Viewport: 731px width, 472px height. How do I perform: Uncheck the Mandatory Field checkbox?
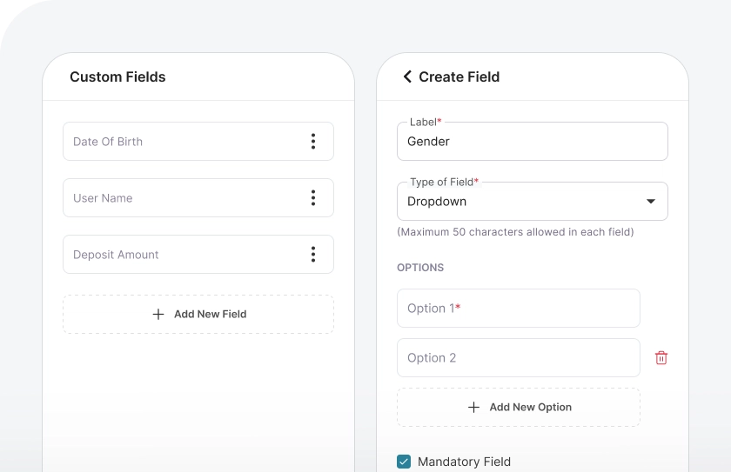click(x=404, y=462)
